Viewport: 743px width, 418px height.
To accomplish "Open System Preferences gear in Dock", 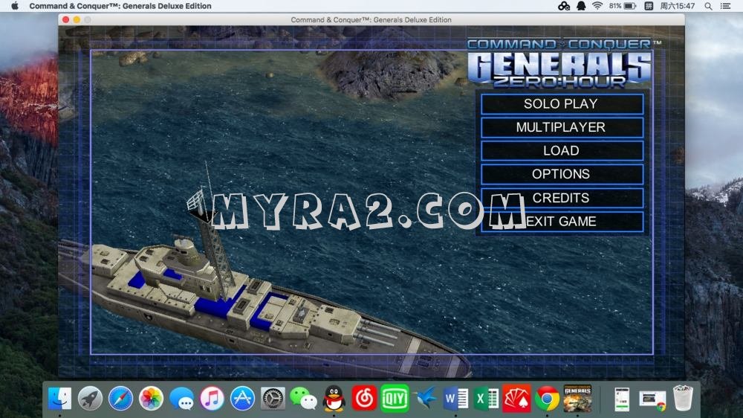I will pyautogui.click(x=273, y=398).
